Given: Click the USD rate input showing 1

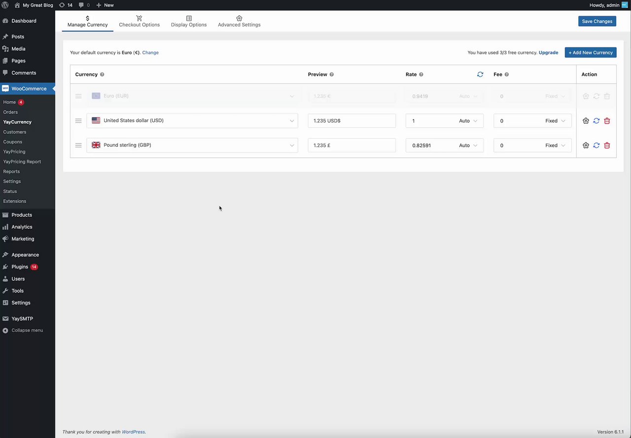Looking at the screenshot, I should coord(431,121).
